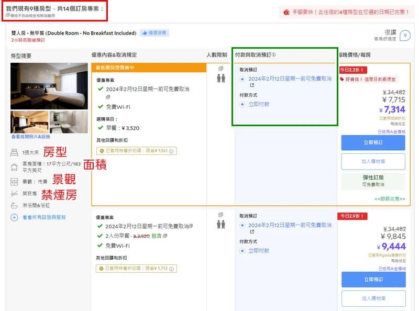The image size is (419, 311).
Task: Book the ¥7,314 room with 立即預訂
Action: tap(373, 143)
